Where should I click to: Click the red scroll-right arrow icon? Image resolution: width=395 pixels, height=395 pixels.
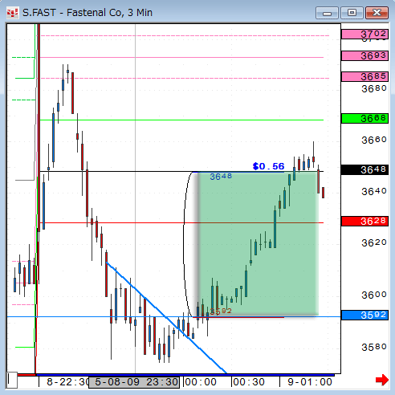[382, 380]
